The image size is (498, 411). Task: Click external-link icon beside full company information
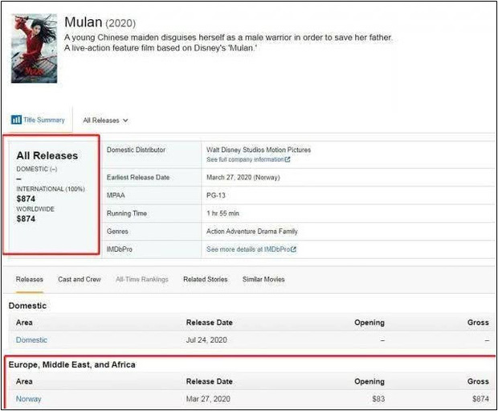pyautogui.click(x=288, y=159)
